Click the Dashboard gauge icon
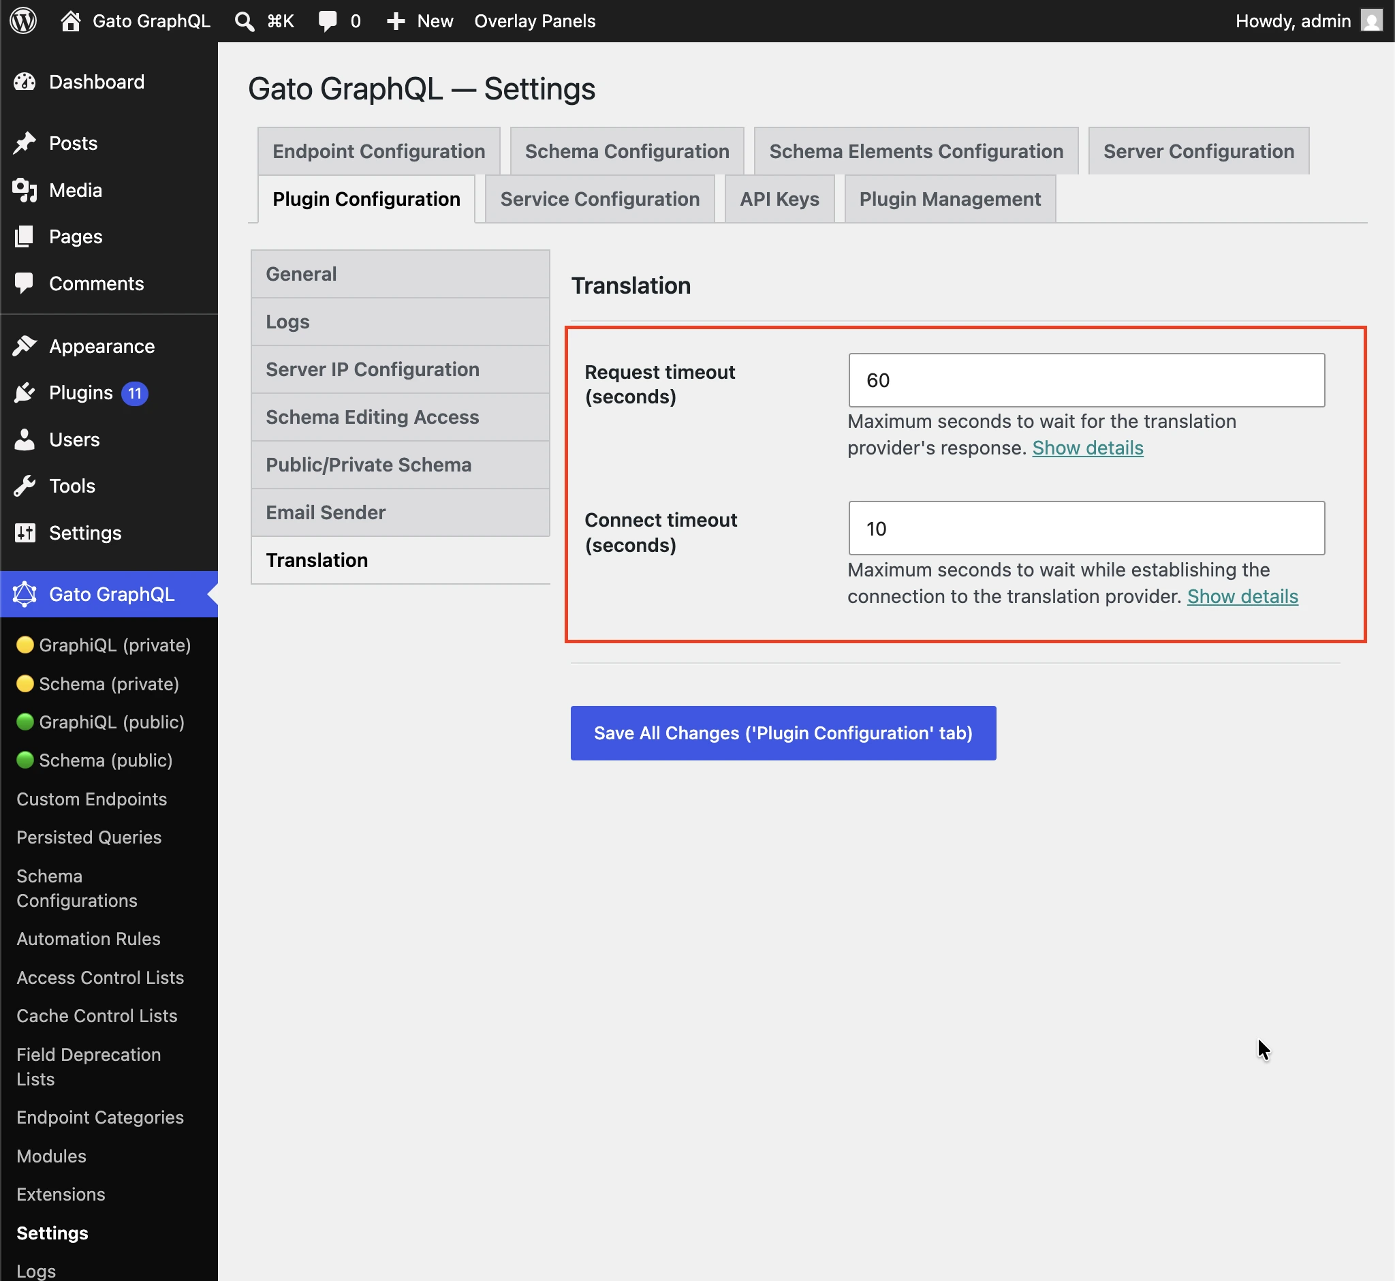 25,82
